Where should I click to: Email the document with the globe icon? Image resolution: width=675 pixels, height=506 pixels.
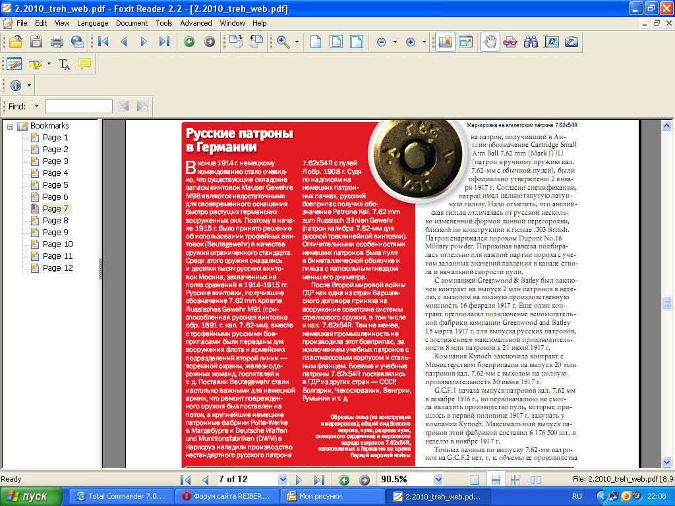78,42
